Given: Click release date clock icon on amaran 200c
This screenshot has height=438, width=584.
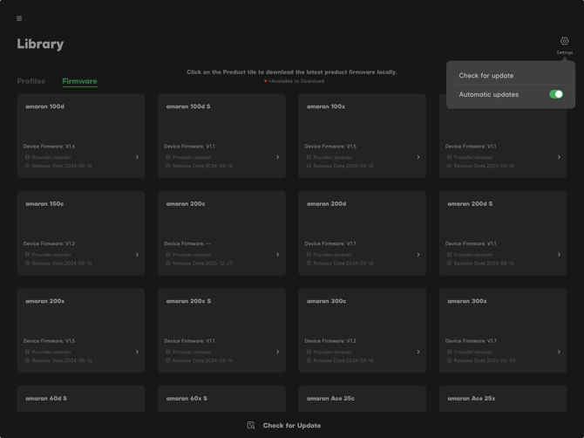Looking at the screenshot, I should click(168, 263).
